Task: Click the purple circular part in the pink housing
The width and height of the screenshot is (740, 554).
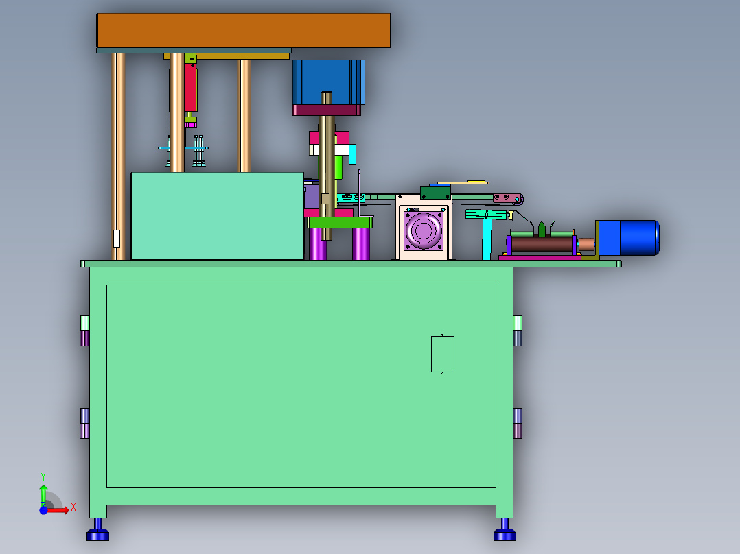Action: (x=424, y=230)
